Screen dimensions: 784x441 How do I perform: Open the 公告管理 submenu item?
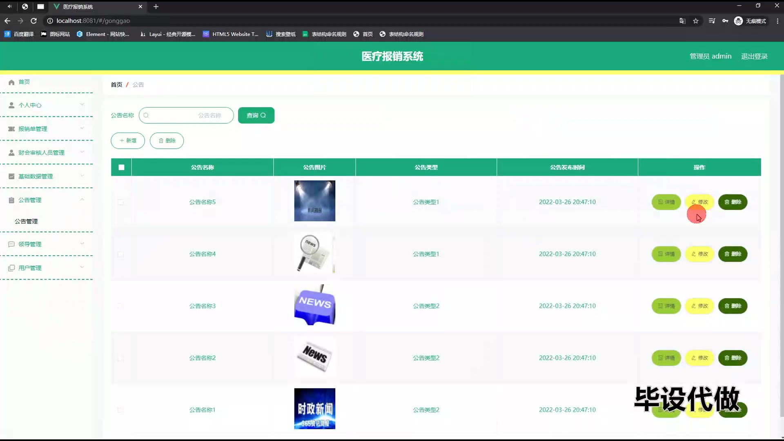click(27, 221)
